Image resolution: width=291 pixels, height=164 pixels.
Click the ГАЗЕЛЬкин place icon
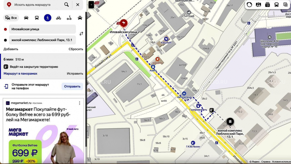(193, 143)
